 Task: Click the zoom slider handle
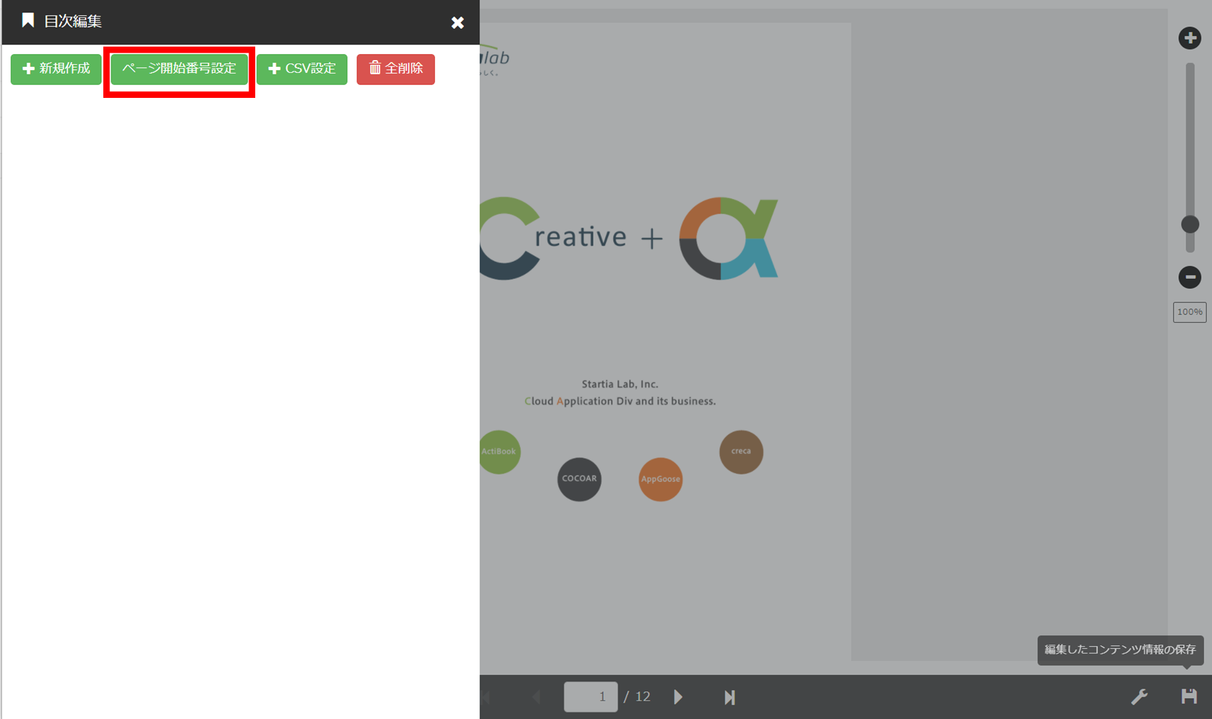pos(1190,224)
